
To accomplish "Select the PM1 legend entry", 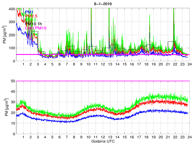I will click(x=29, y=12).
